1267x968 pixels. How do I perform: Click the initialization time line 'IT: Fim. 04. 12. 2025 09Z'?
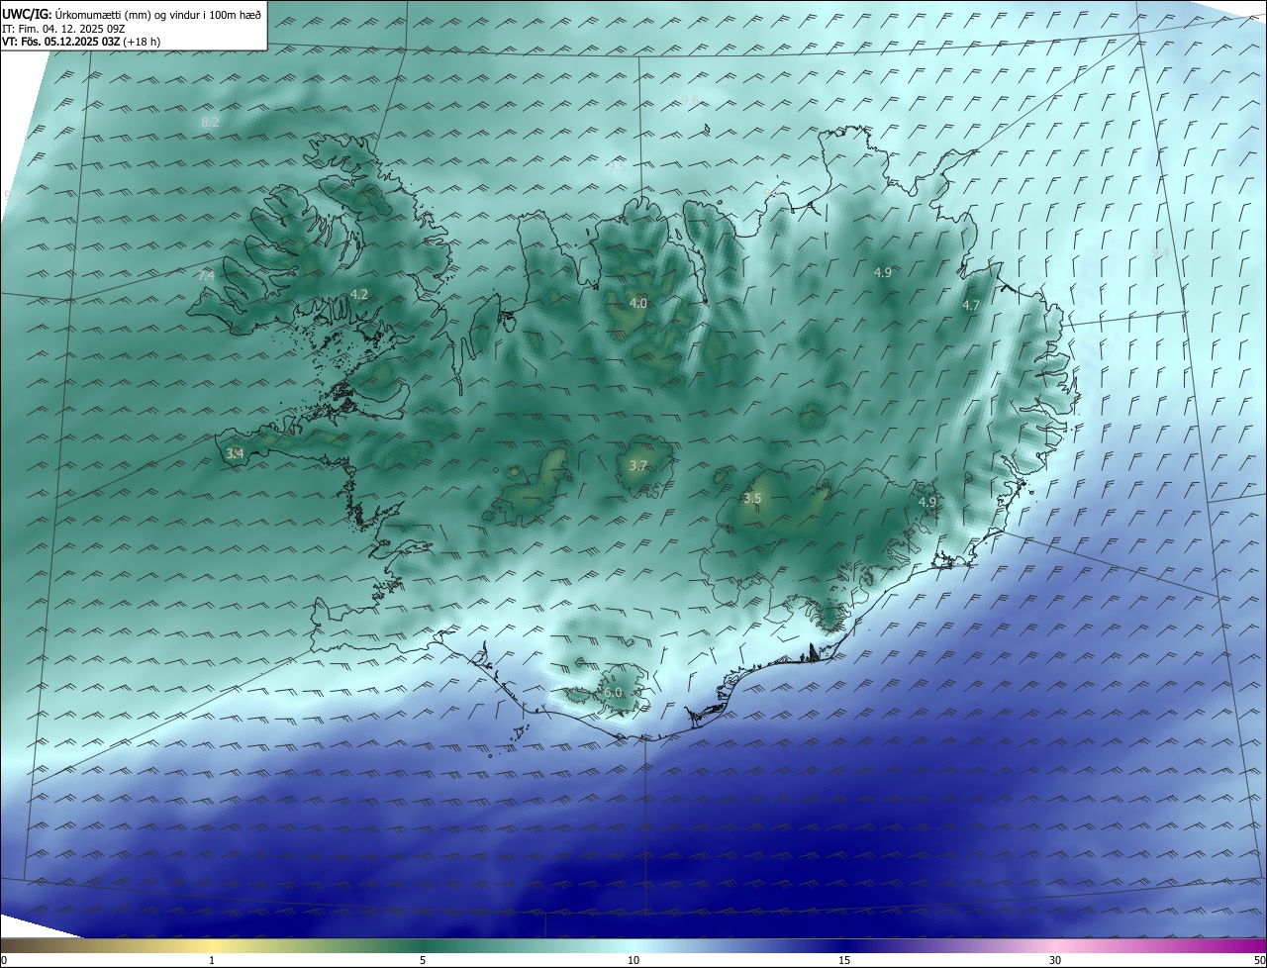tap(65, 28)
